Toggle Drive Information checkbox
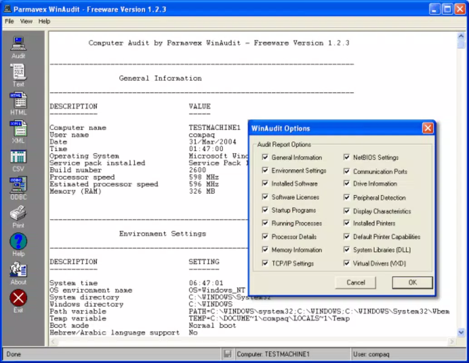The width and height of the screenshot is (469, 363). point(347,183)
